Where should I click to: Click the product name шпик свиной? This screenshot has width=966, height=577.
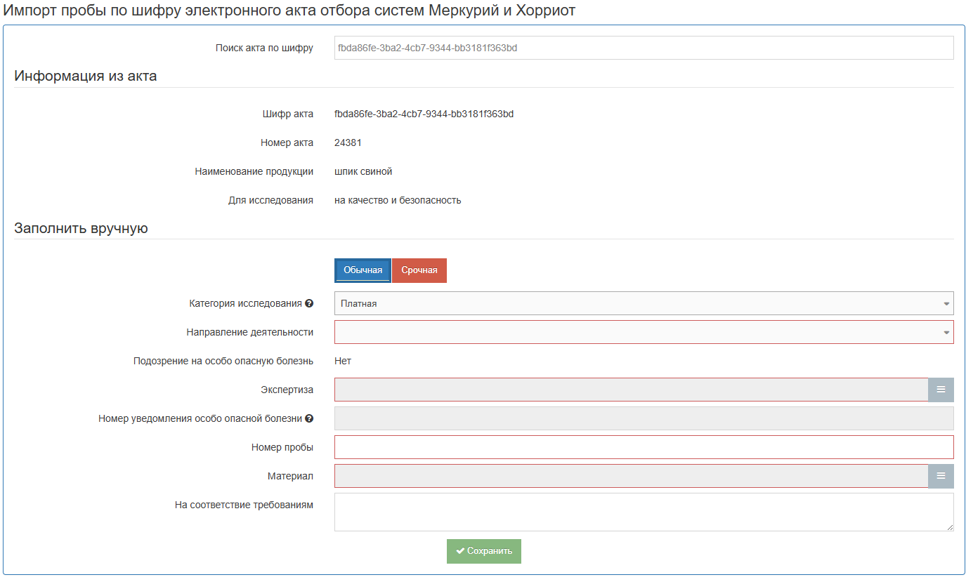(x=363, y=171)
